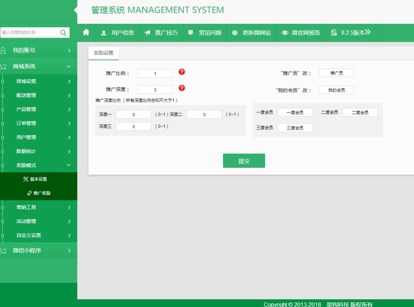Open 更新微网站 with the globe icon
This screenshot has width=414, height=307.
tap(251, 33)
